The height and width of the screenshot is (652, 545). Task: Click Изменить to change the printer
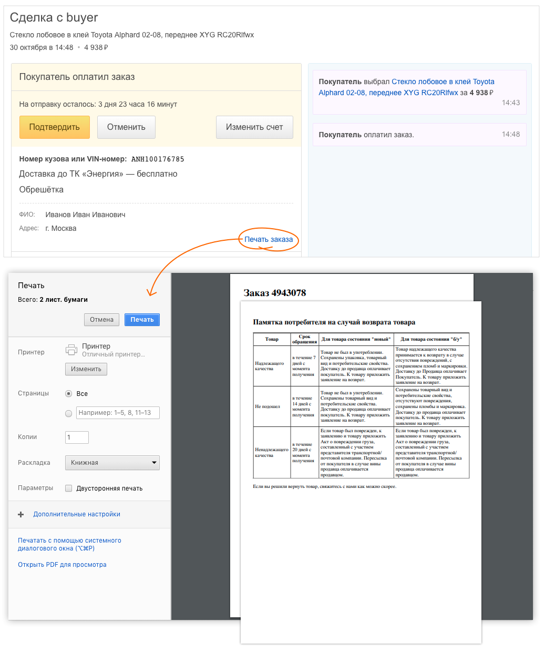[x=86, y=369]
